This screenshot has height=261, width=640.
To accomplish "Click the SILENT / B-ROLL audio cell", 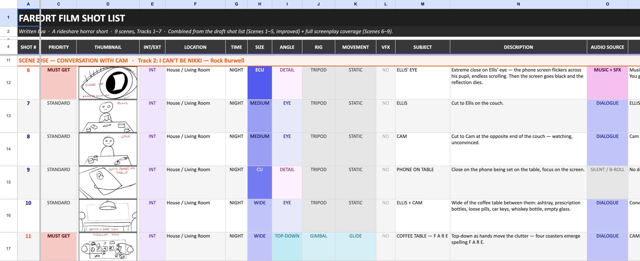I will click(607, 182).
